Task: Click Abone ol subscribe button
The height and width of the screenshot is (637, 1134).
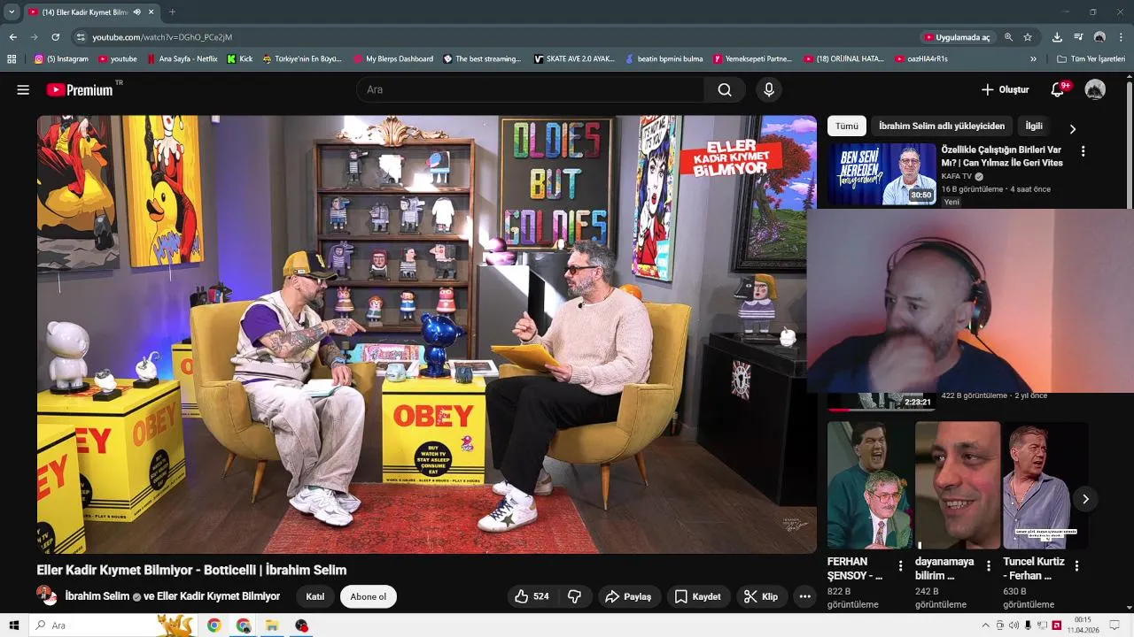Action: 368,596
